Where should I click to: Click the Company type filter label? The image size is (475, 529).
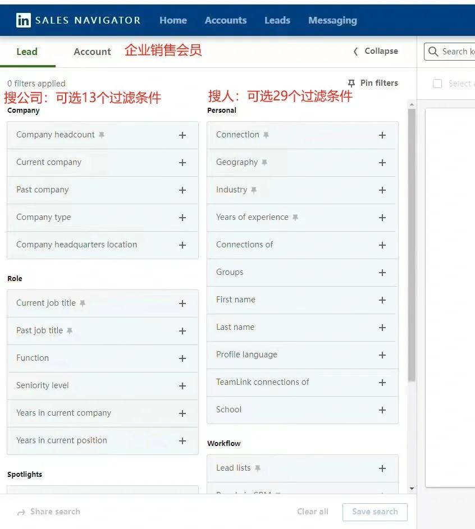tap(44, 217)
